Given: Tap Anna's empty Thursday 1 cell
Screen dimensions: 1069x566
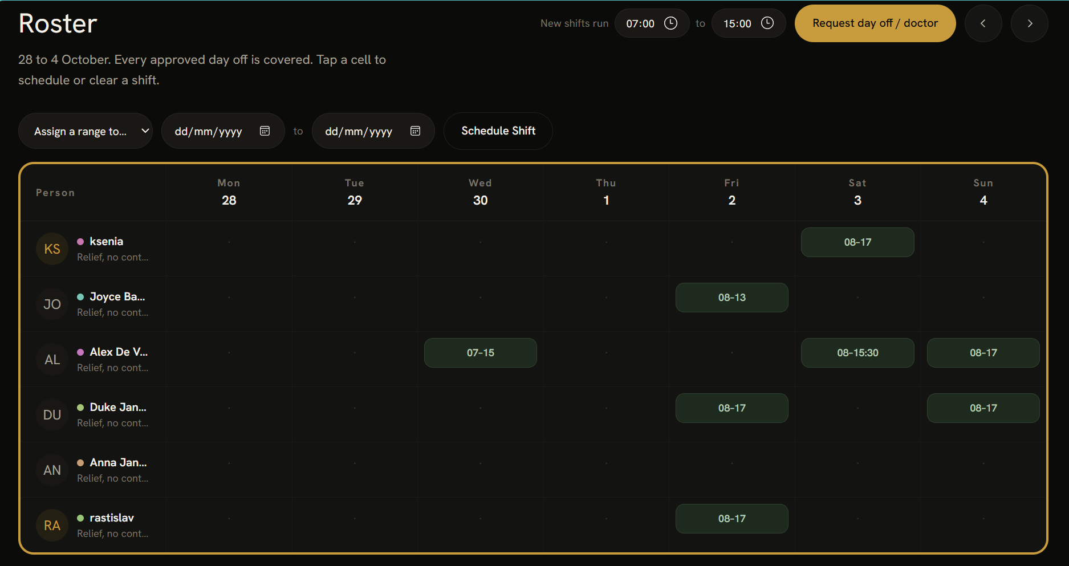Looking at the screenshot, I should [x=606, y=470].
